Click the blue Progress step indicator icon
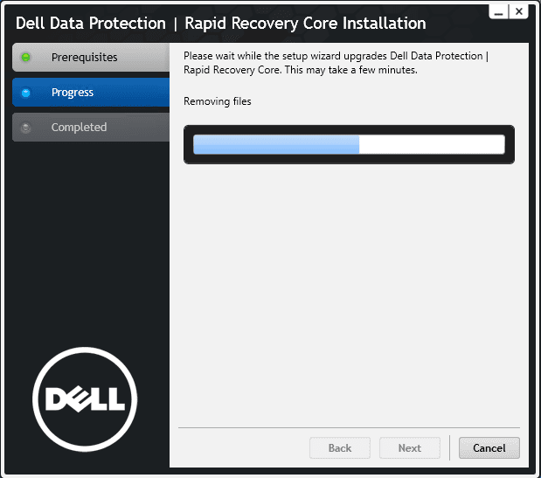 (x=26, y=93)
